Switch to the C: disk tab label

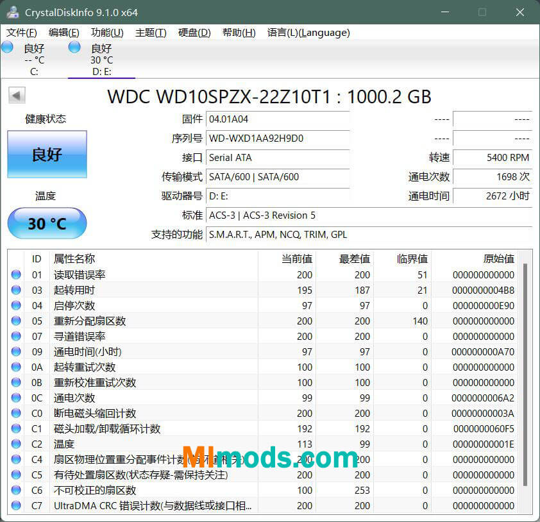point(34,72)
